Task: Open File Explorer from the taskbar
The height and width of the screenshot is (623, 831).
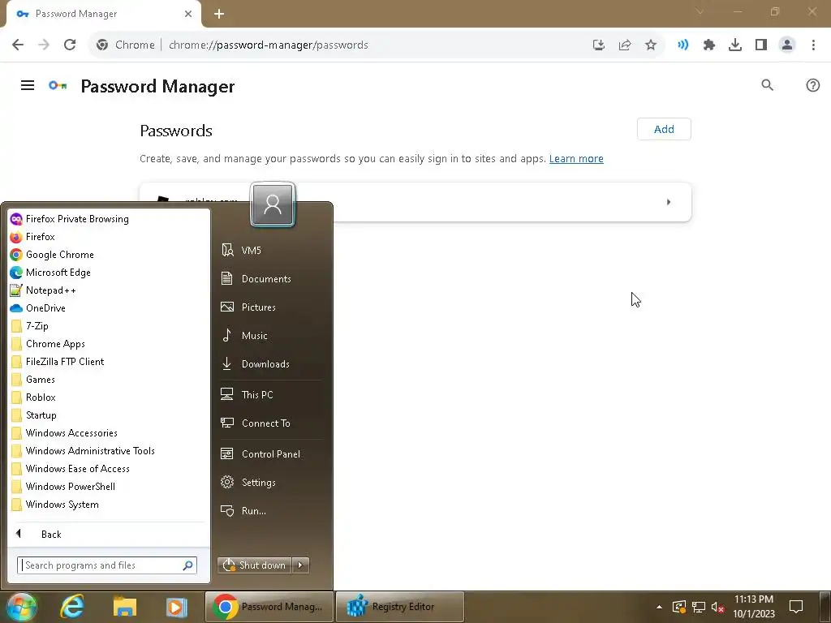Action: [124, 607]
